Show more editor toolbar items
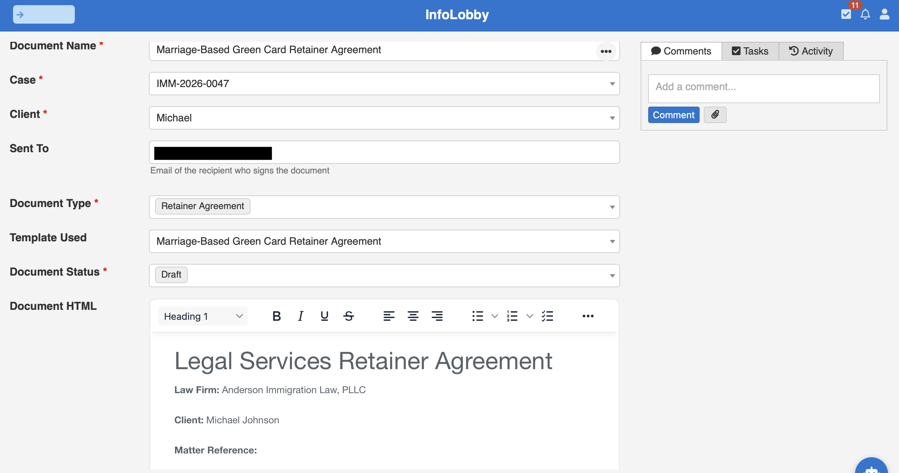Image resolution: width=899 pixels, height=473 pixels. 588,316
